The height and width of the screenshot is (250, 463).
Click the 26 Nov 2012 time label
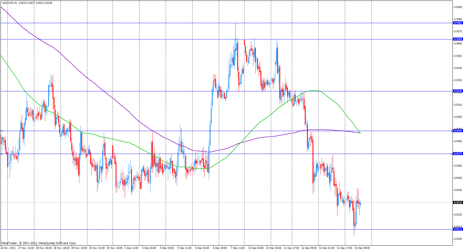8,248
